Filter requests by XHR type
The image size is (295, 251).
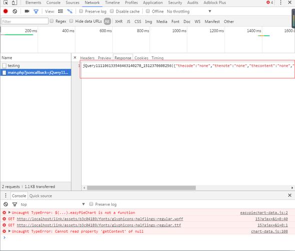(119, 22)
